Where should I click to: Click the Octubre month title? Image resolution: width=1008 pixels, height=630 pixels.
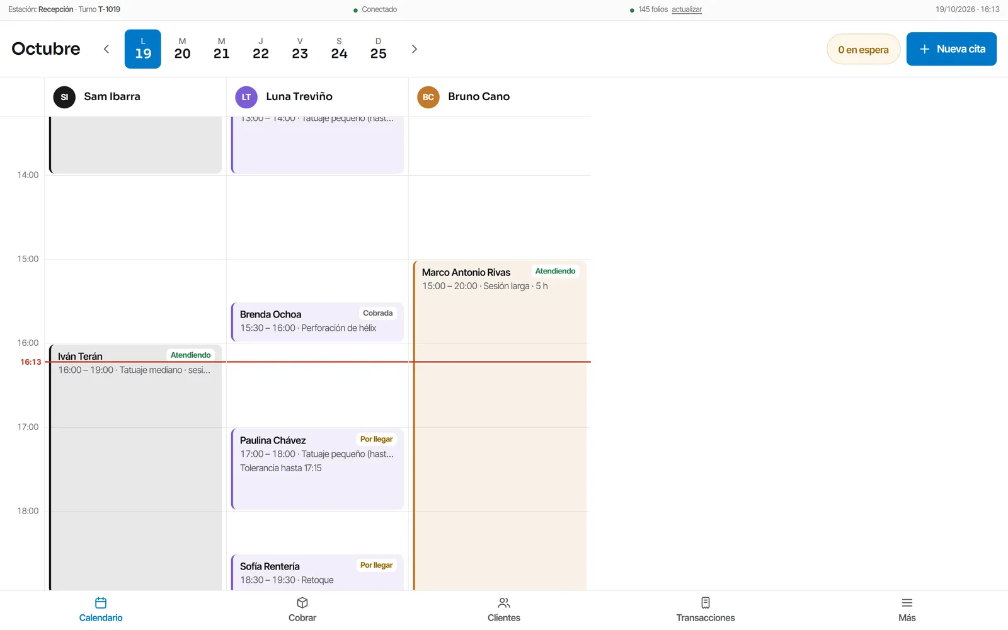[46, 49]
